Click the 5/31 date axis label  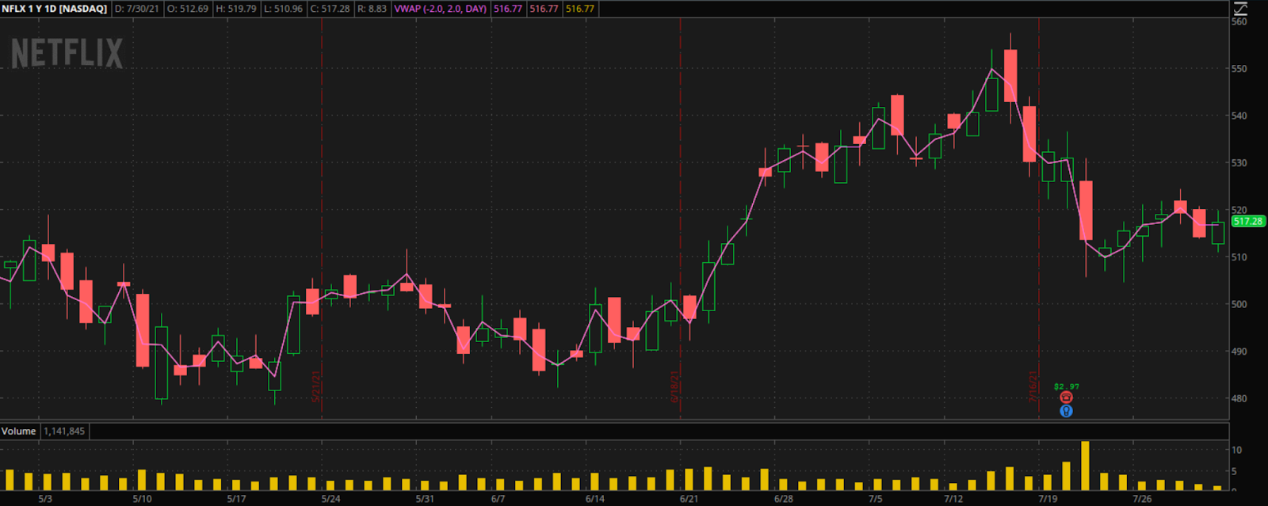425,499
